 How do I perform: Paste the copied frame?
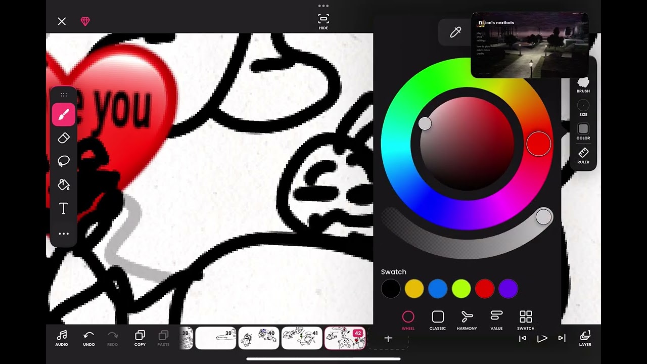(163, 338)
